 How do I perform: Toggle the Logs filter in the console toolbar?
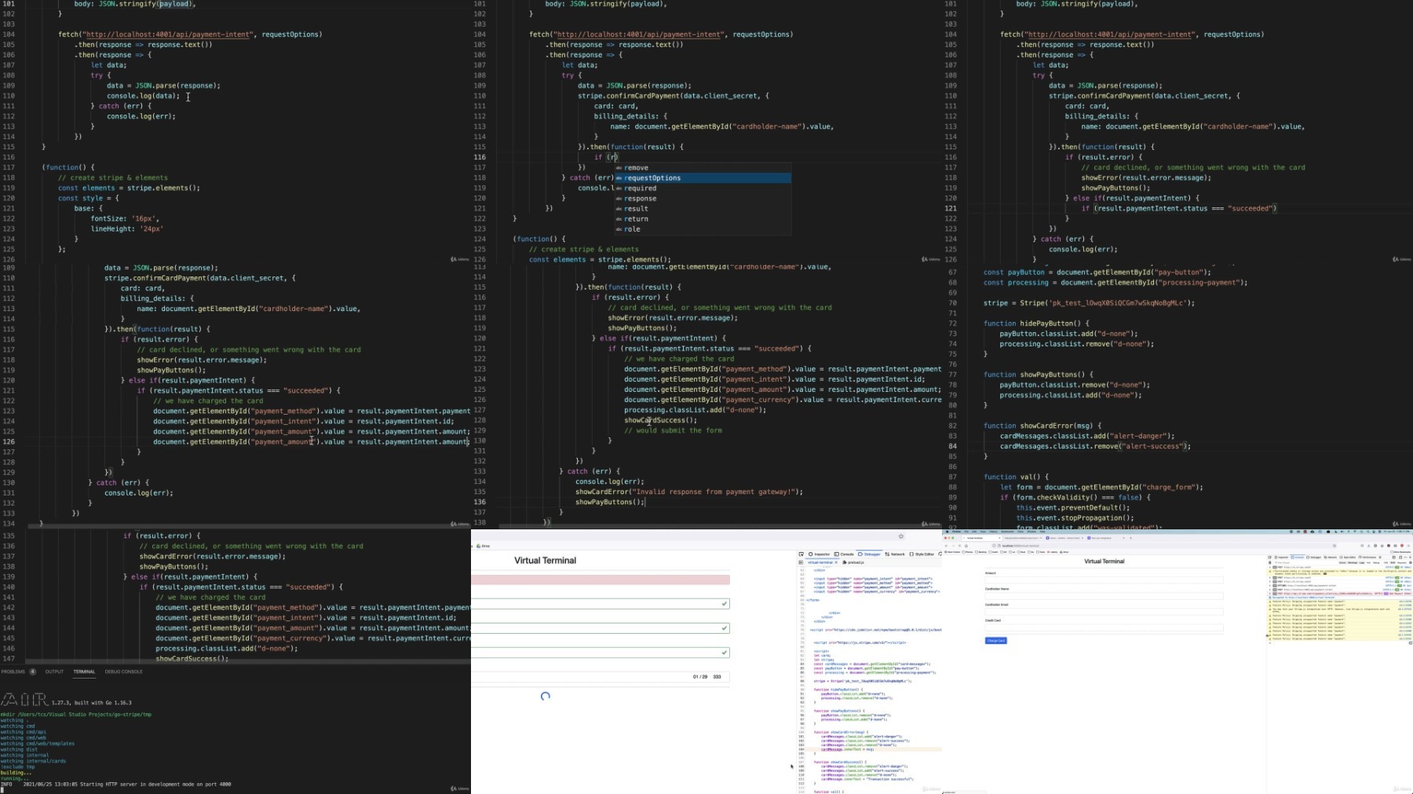click(1362, 562)
